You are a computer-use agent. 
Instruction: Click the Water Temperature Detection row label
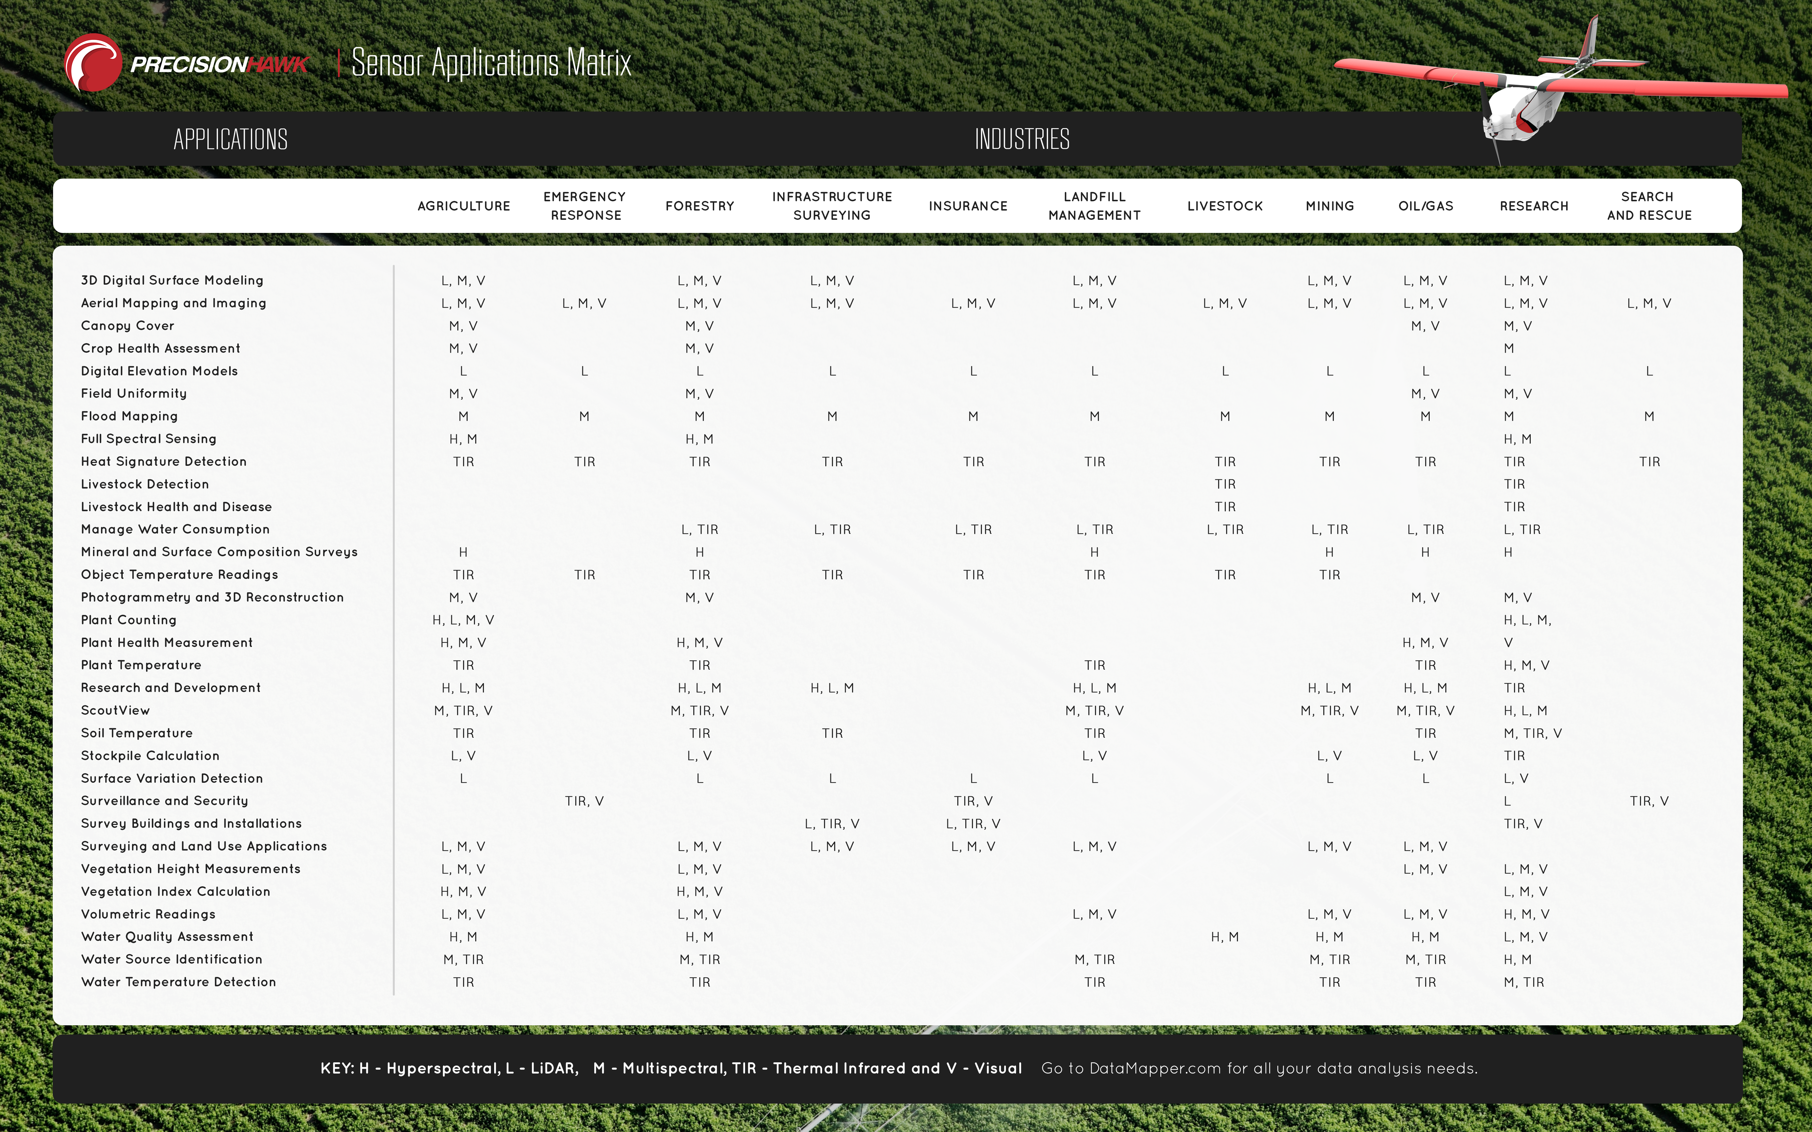pyautogui.click(x=179, y=982)
